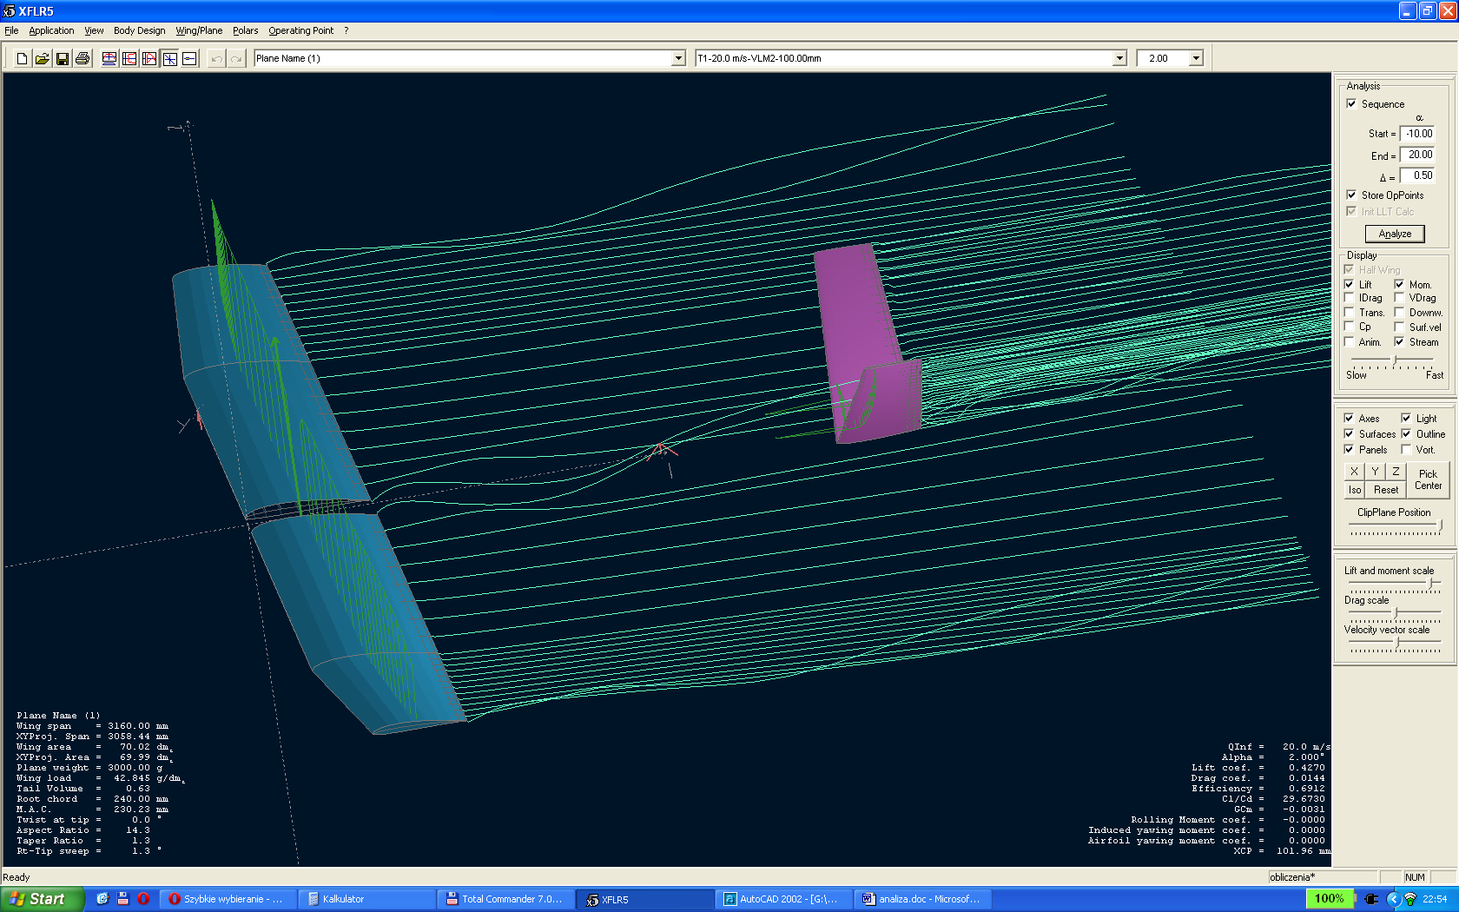Save the project with the floppy disk icon
Screen dimensions: 1459x912
click(x=62, y=58)
